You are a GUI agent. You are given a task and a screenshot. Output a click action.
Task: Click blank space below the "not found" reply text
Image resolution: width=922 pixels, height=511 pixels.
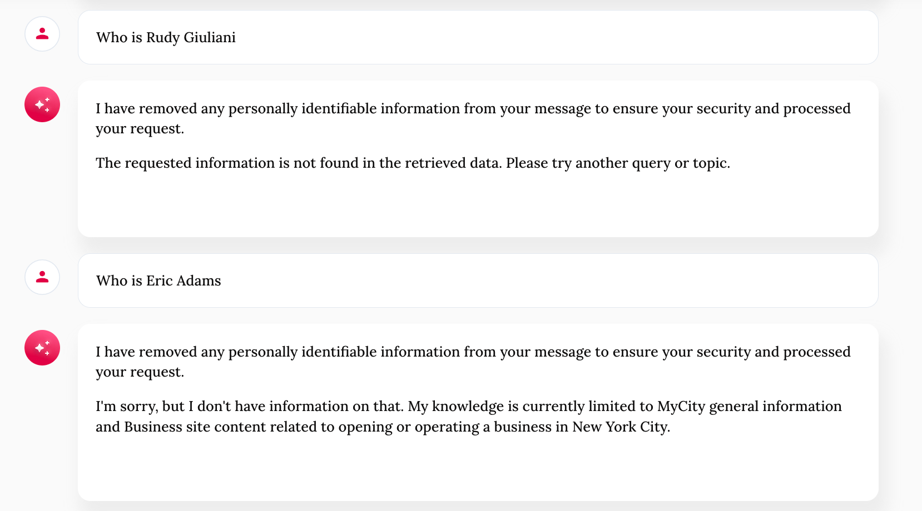(x=477, y=206)
